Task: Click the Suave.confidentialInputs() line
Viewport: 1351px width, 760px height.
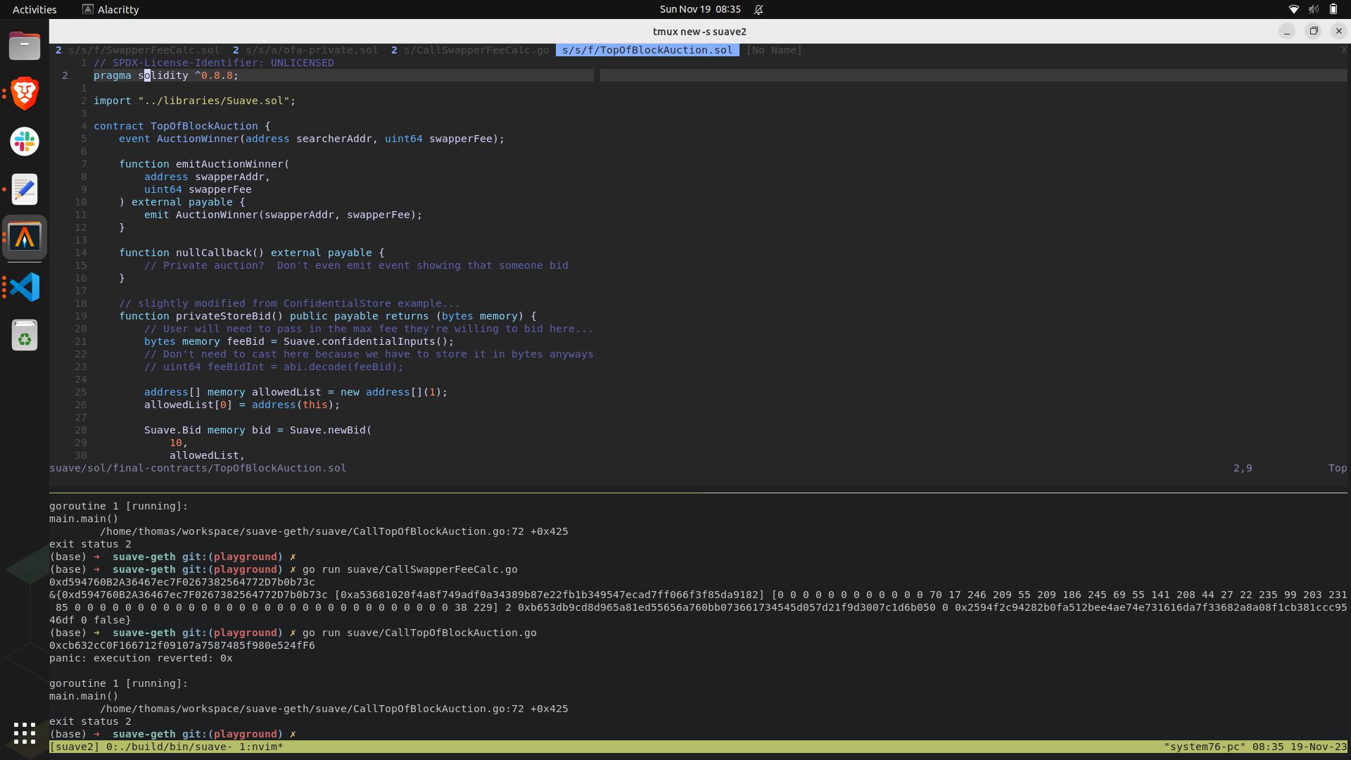Action: coord(299,341)
